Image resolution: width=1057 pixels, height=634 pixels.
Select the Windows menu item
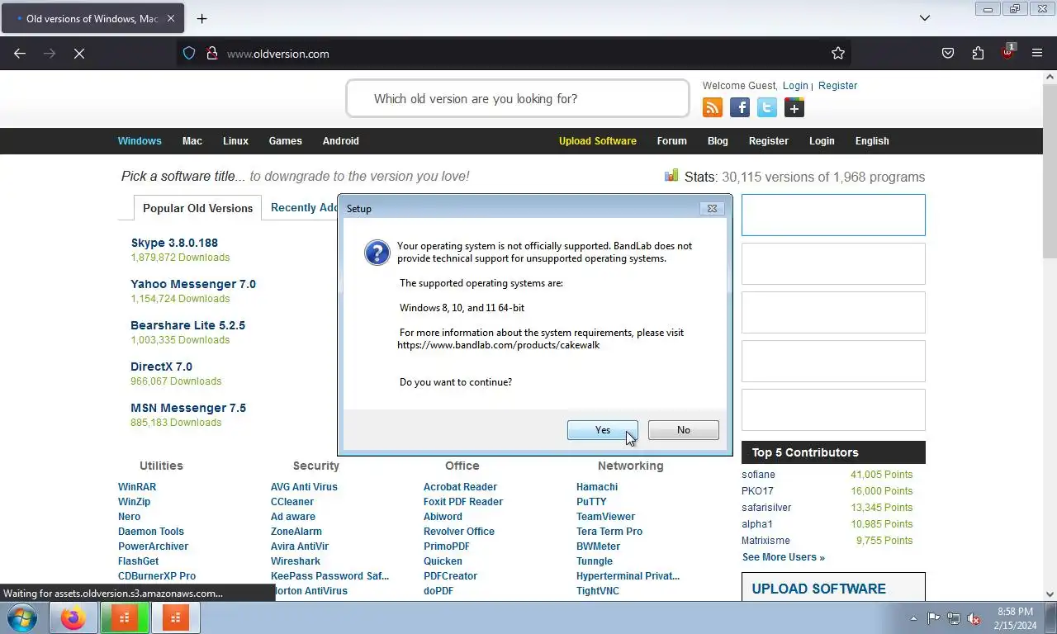coord(140,141)
